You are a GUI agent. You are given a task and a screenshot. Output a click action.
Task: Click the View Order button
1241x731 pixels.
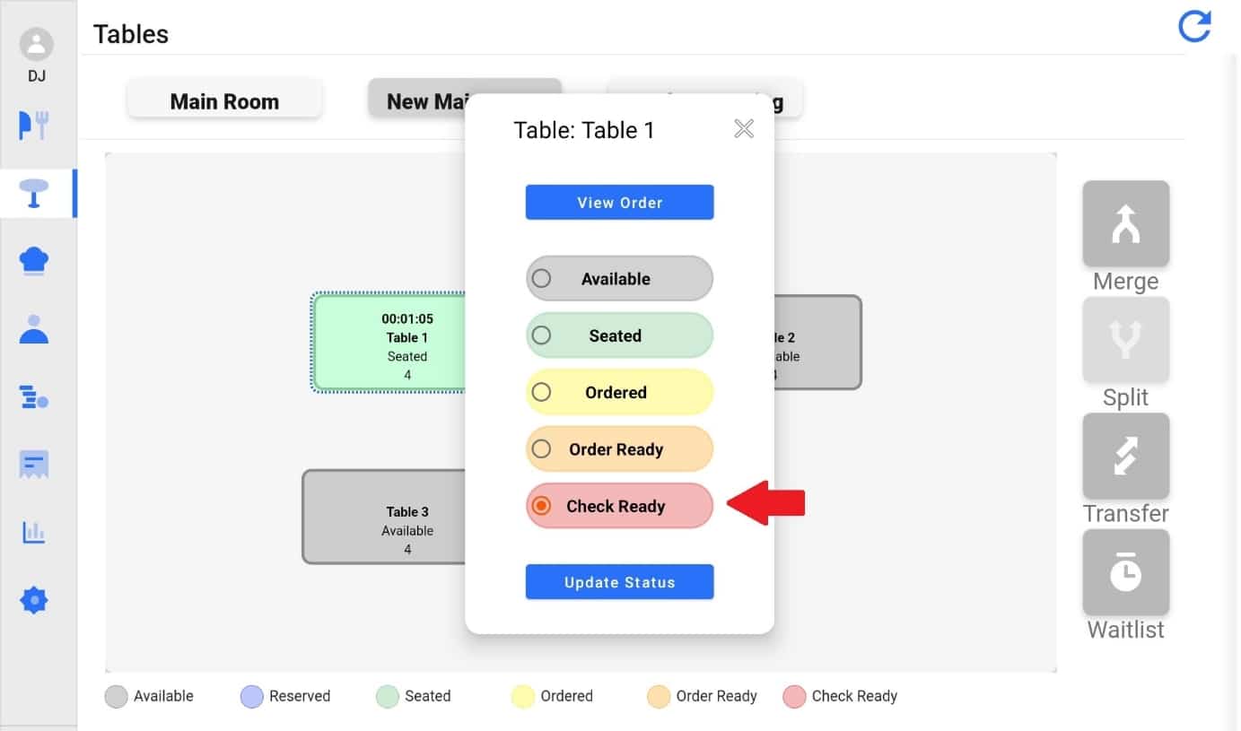[x=619, y=202]
